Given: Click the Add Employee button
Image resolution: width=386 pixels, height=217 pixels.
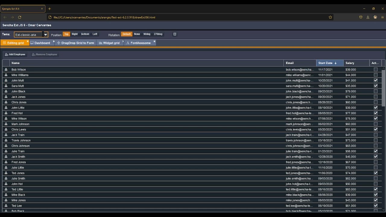Looking at the screenshot, I should (x=15, y=55).
